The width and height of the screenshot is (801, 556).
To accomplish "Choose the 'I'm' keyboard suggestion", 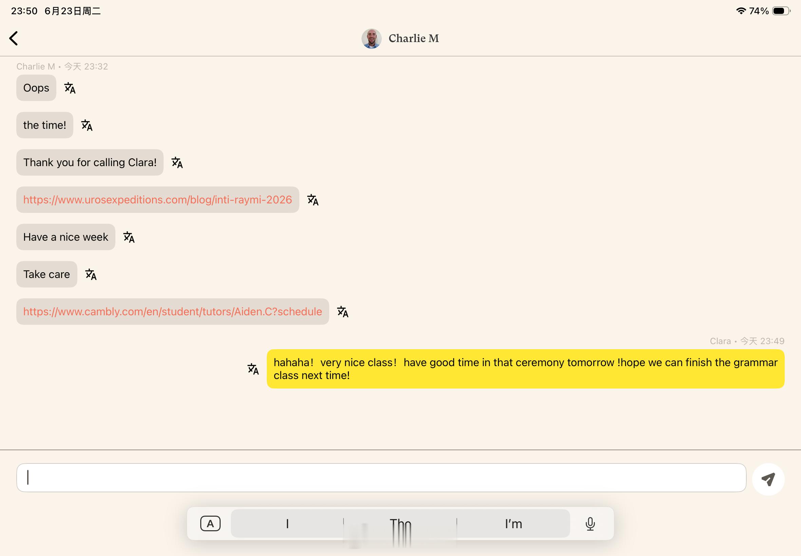I will pos(513,523).
